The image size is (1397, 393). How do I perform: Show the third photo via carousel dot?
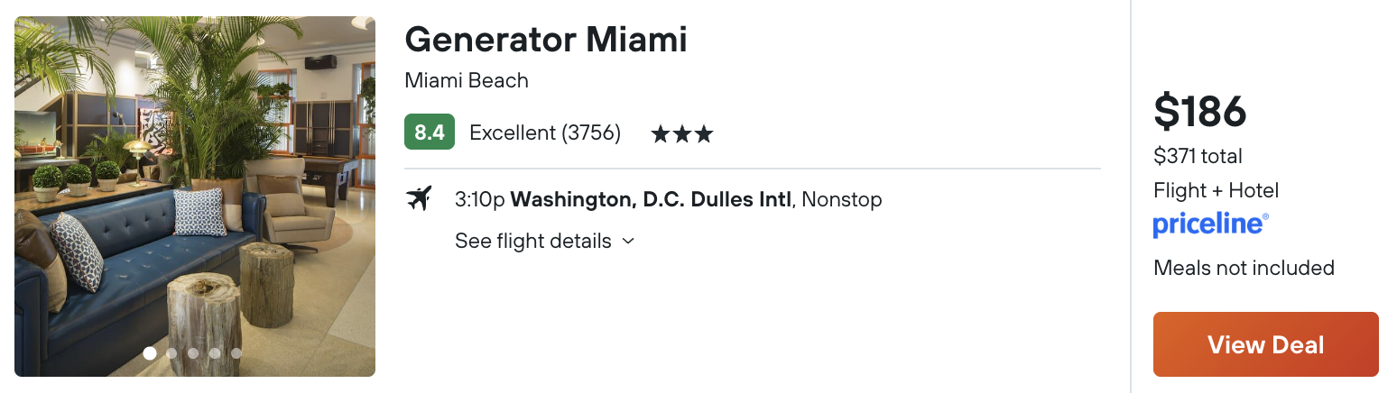193,353
